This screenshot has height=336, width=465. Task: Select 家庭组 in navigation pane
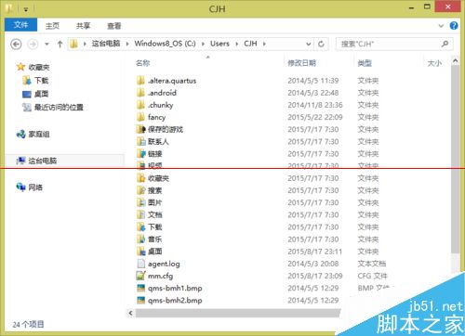39,135
